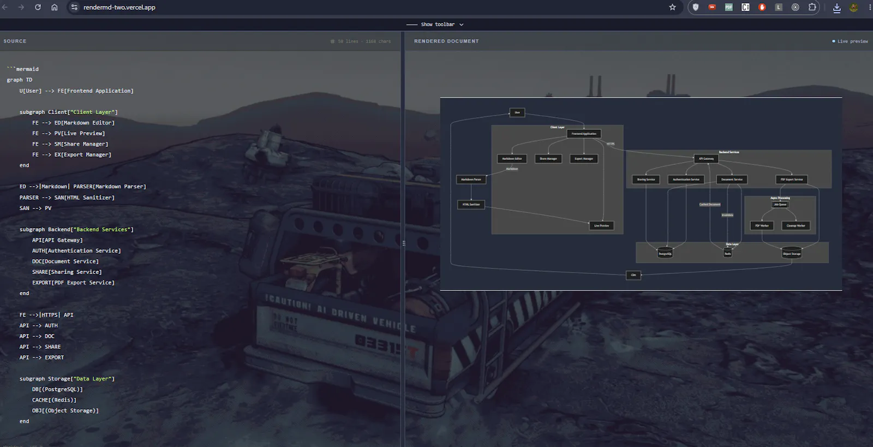Go forward in browser history
The height and width of the screenshot is (447, 873).
(21, 7)
